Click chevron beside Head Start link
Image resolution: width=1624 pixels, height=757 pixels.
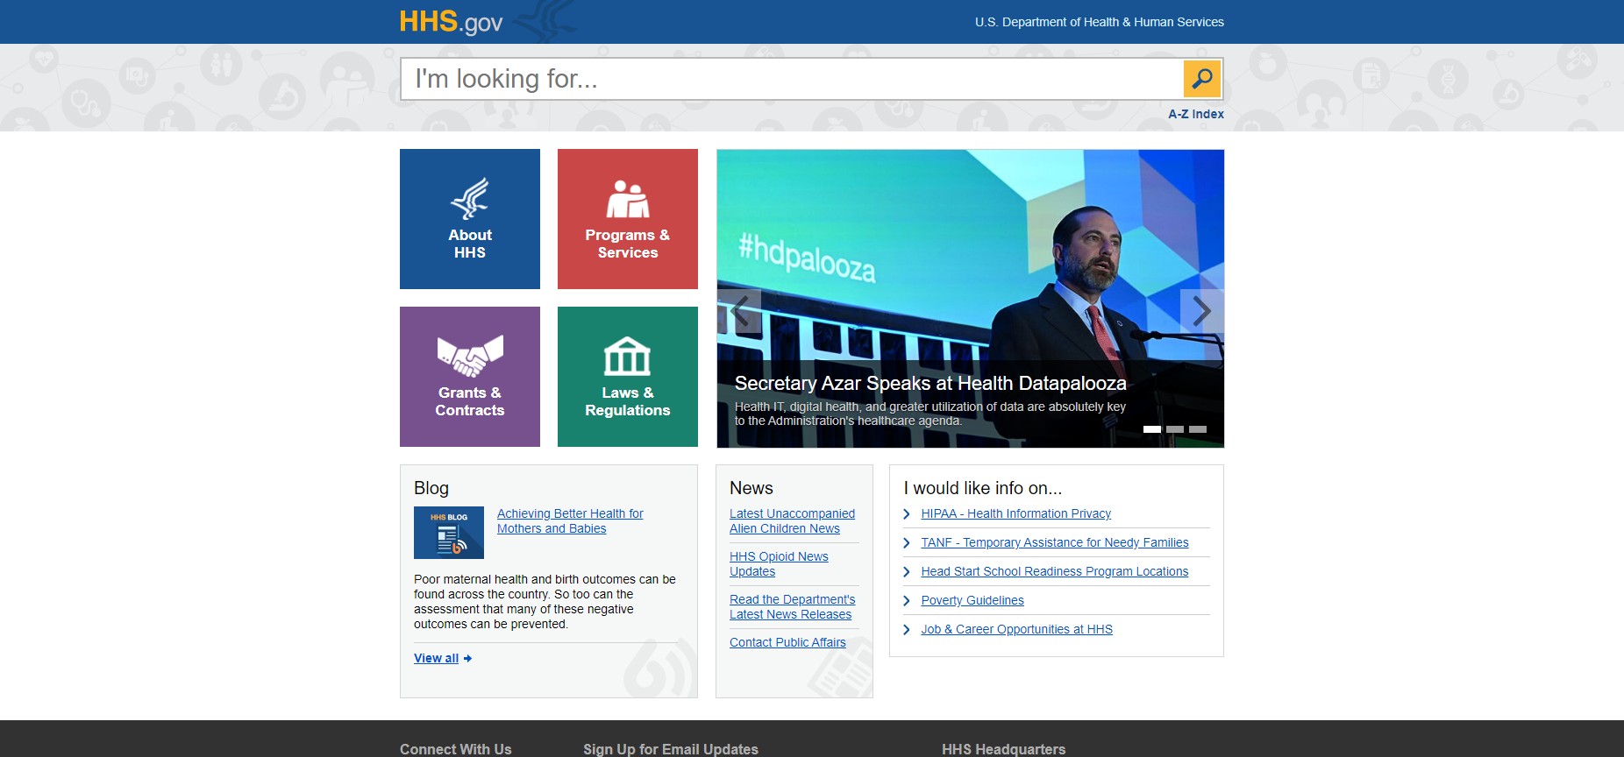click(907, 572)
